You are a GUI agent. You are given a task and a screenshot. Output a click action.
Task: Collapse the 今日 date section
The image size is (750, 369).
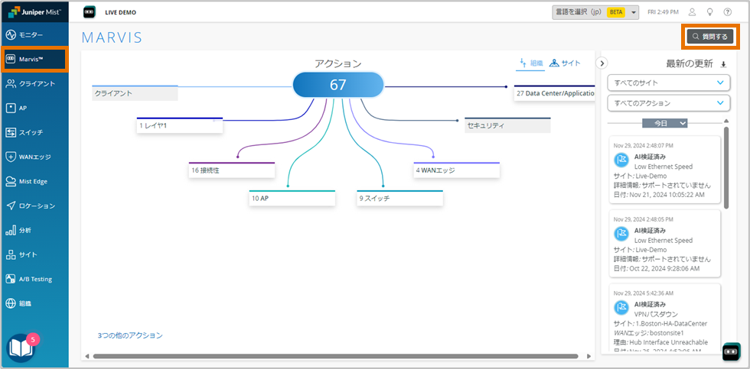coord(664,123)
